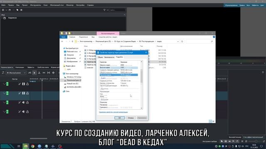Open the Обычный режим edit mode dropdown
Image resolution: width=266 pixels, height=149 pixels.
click(16, 73)
